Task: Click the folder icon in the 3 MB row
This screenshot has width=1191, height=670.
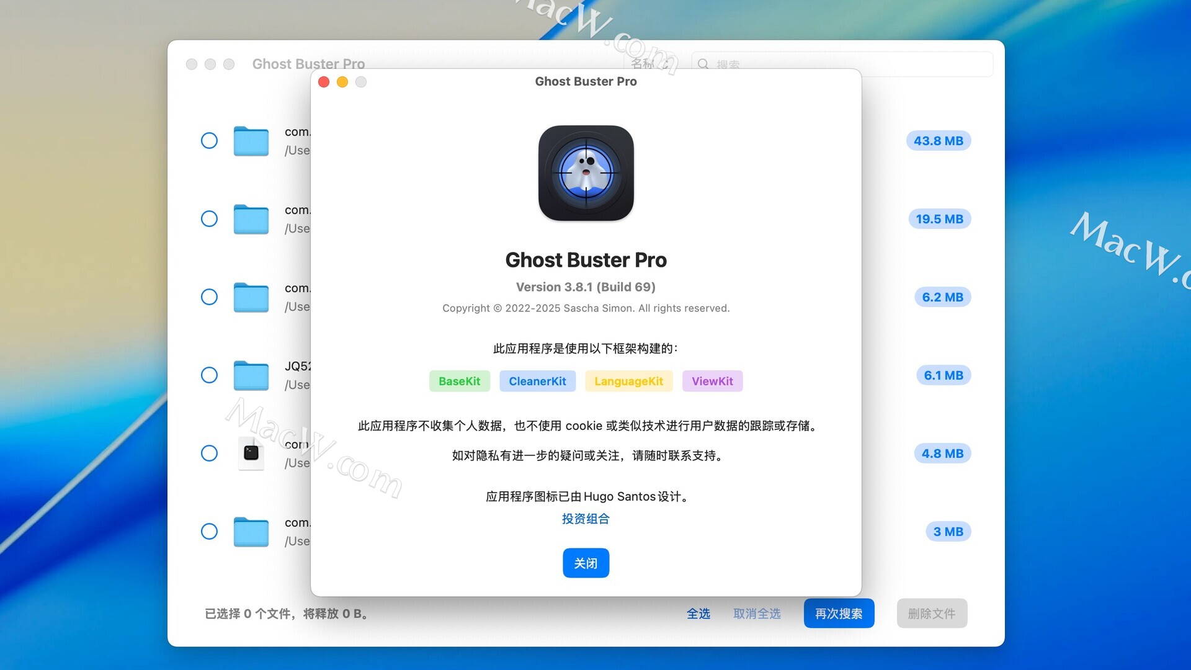Action: [251, 532]
